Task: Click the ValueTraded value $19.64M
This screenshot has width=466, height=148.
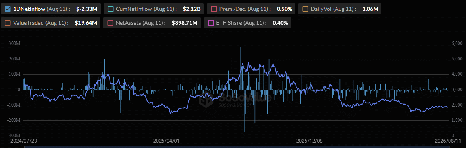Action: click(85, 23)
